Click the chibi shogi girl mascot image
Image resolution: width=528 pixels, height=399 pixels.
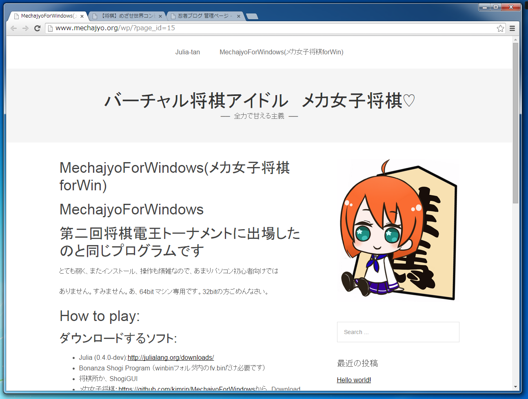pyautogui.click(x=398, y=230)
